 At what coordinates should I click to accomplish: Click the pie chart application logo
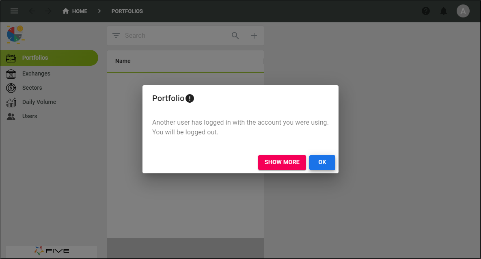coord(15,35)
